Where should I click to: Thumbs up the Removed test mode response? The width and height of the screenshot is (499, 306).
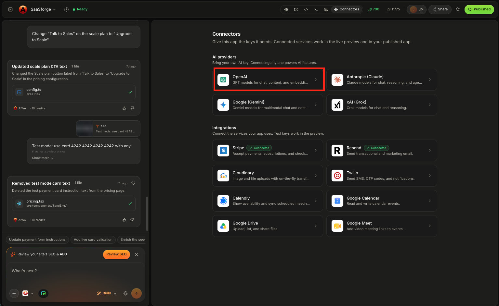point(124,220)
